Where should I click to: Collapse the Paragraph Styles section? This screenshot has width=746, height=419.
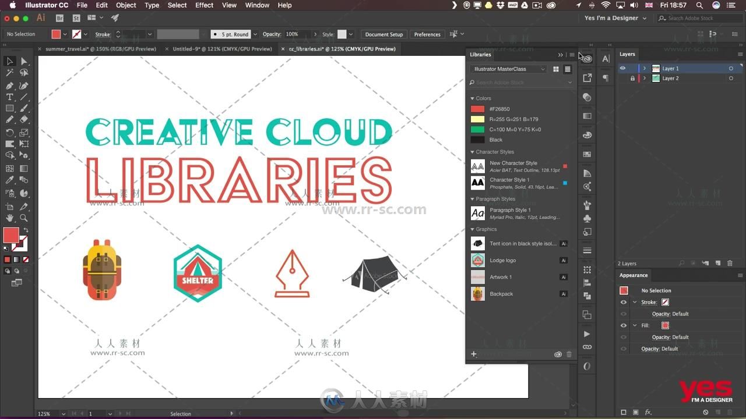(473, 199)
